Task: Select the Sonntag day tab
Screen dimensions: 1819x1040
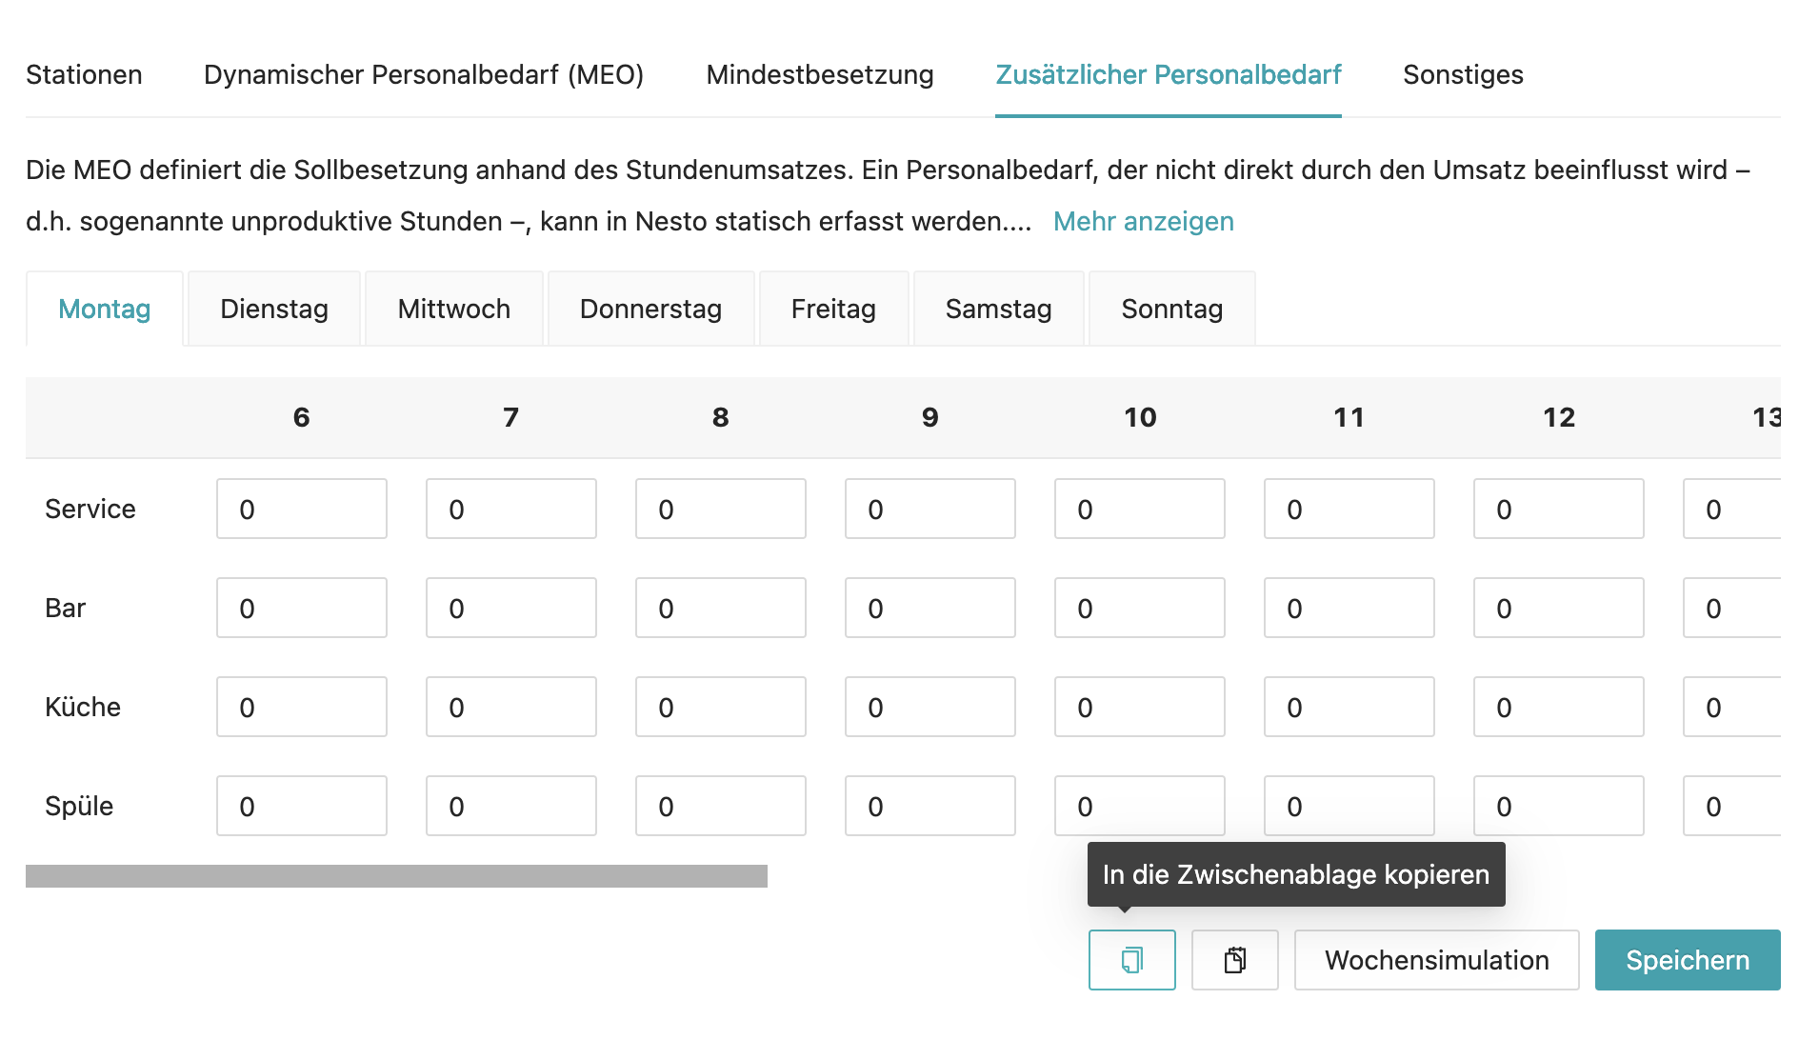Action: [x=1171, y=310]
